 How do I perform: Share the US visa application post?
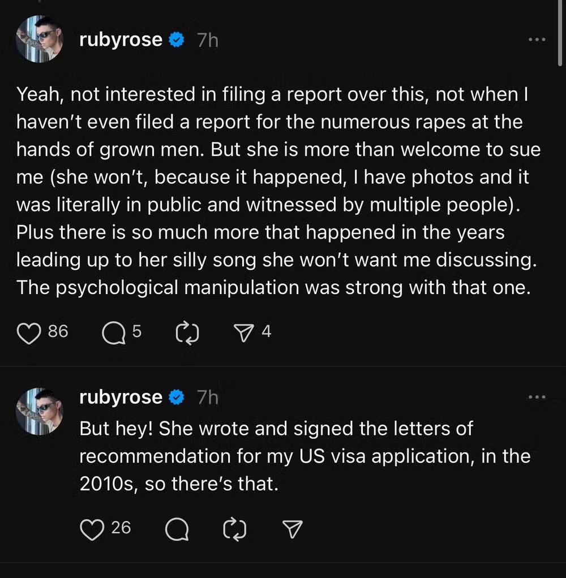coord(293,529)
